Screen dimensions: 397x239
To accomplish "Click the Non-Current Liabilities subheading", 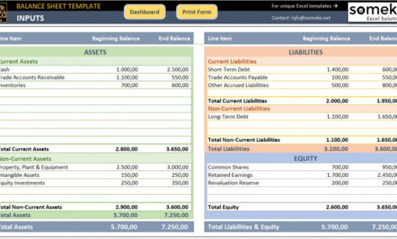I will coord(239,109).
